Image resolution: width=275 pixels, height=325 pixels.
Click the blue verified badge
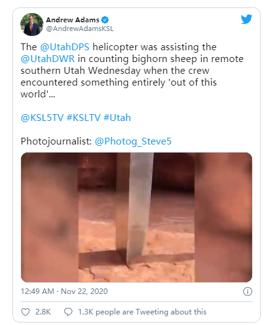coord(105,20)
